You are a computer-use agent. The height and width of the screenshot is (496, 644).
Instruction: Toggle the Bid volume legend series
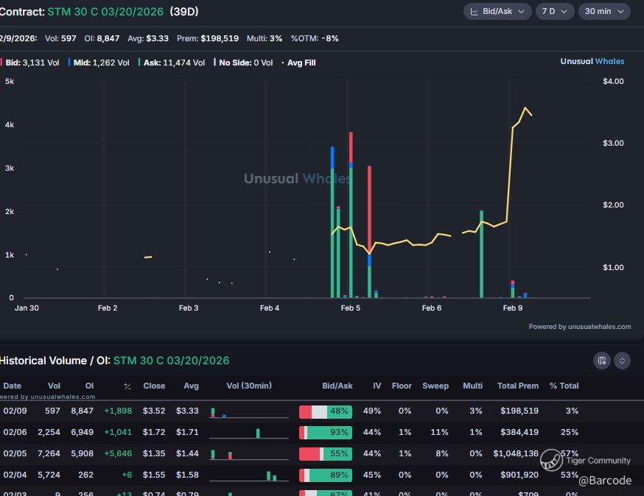click(x=31, y=63)
